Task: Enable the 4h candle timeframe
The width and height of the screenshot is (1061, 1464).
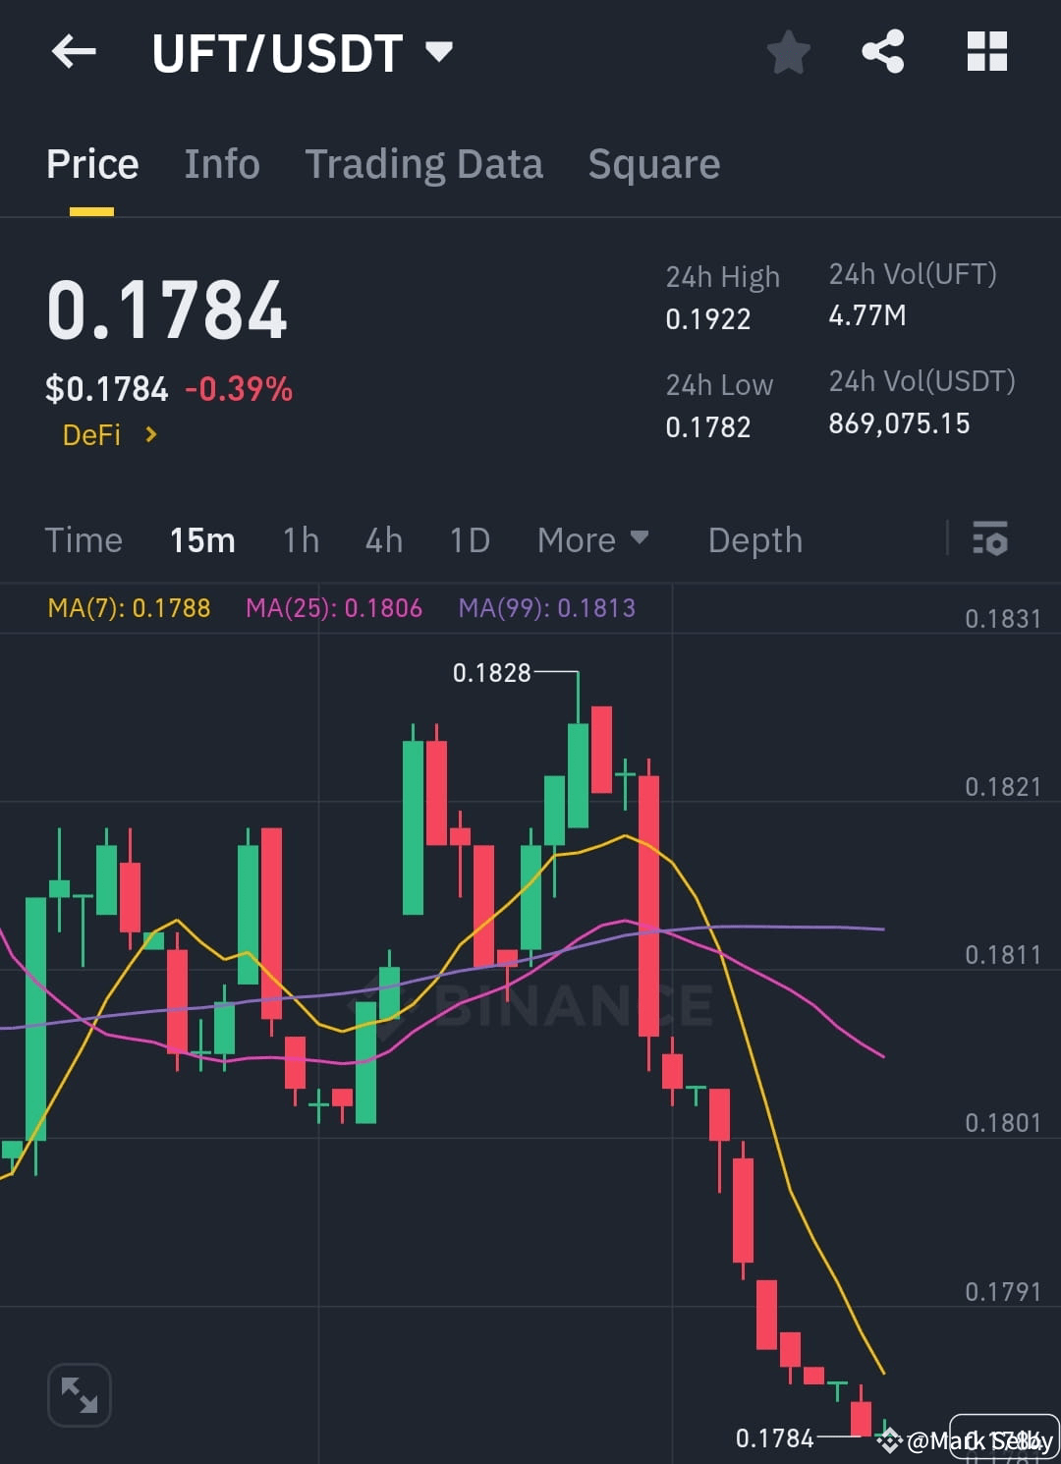Action: (x=383, y=539)
